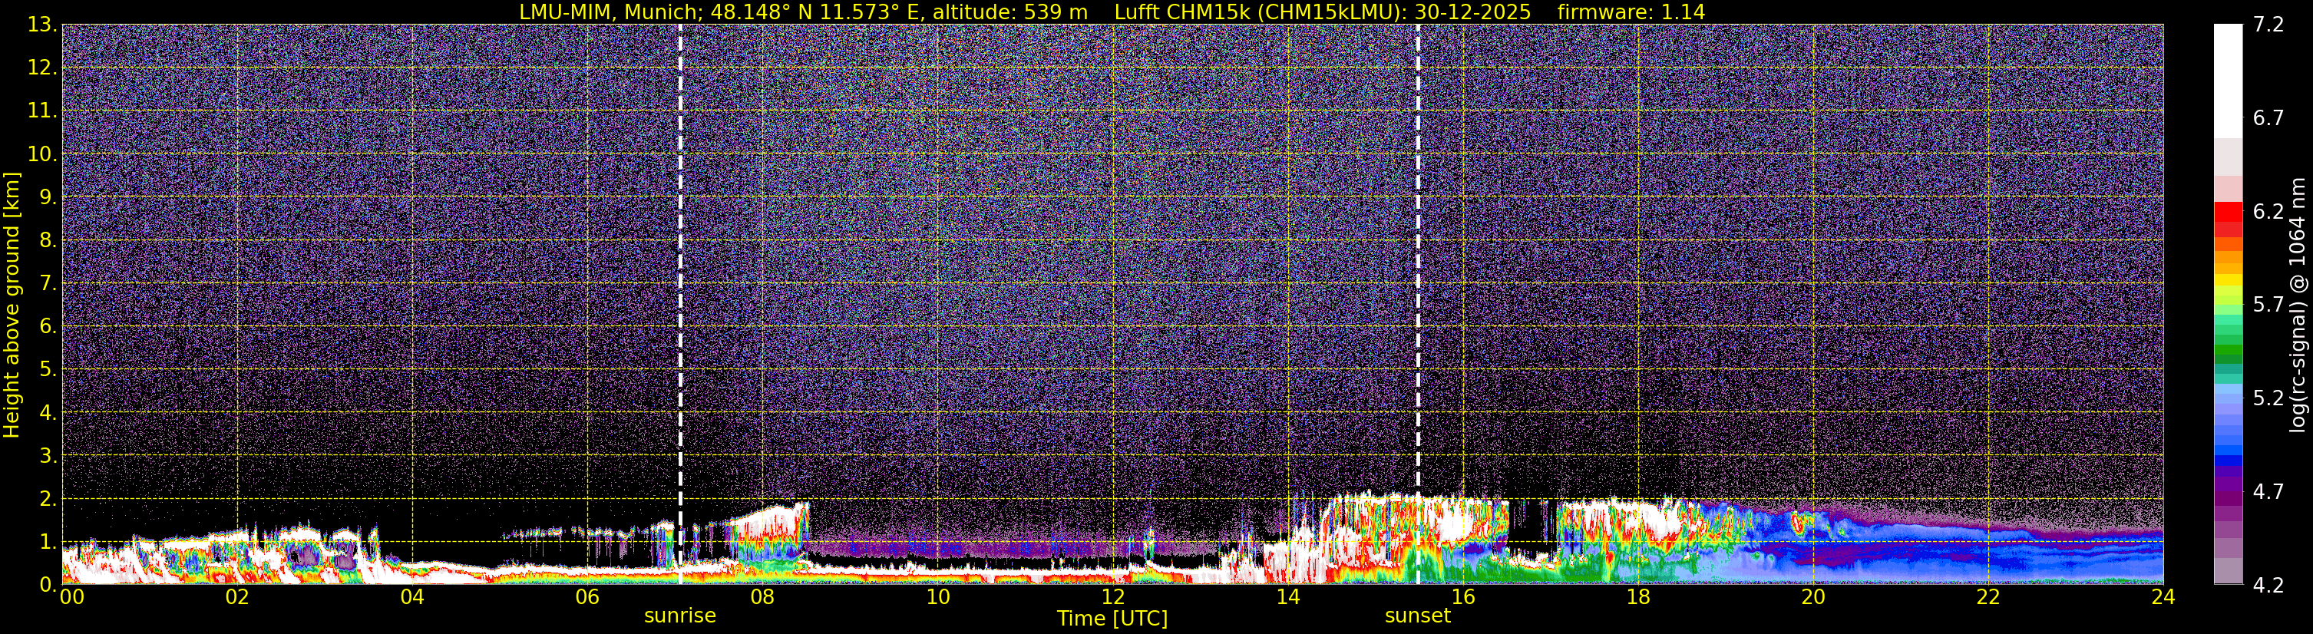The image size is (2313, 634).
Task: Click the "24" tick on the time axis
Action: [2163, 597]
